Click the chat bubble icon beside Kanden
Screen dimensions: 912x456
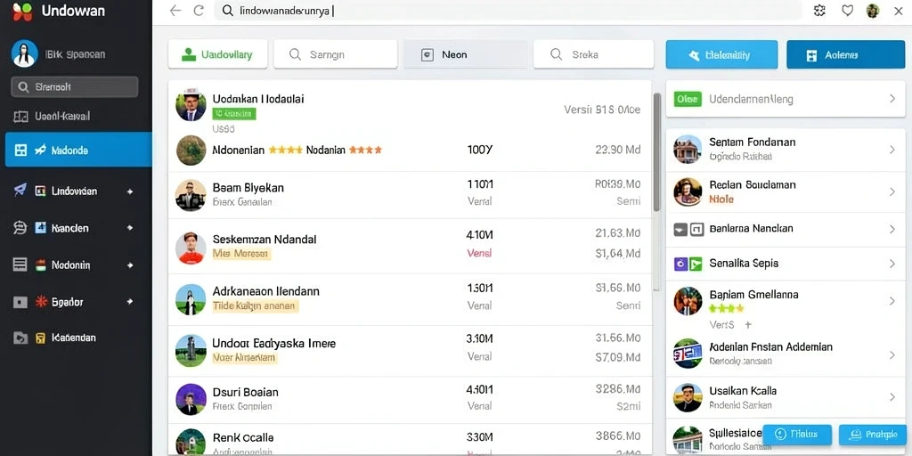(x=20, y=228)
